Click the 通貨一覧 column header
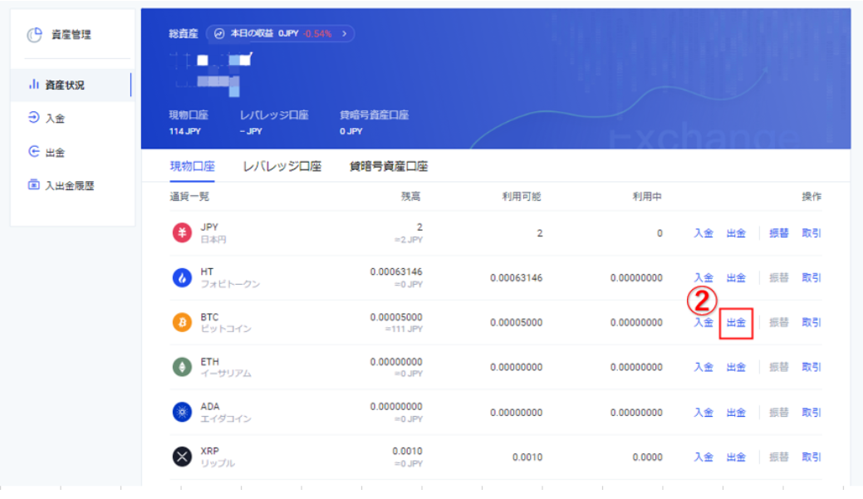 [189, 197]
